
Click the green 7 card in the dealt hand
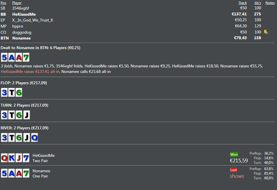(26, 57)
